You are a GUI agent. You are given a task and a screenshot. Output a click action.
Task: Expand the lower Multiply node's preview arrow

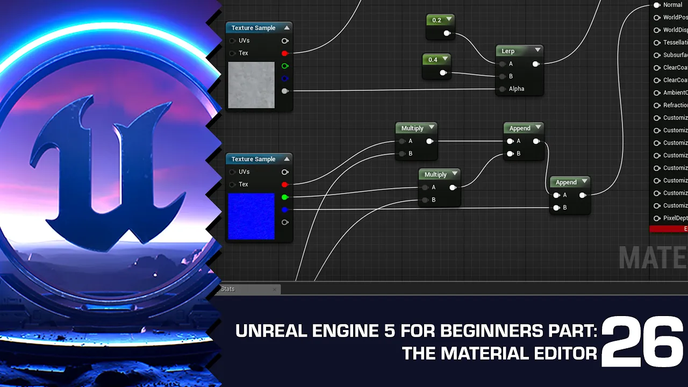[x=455, y=174]
